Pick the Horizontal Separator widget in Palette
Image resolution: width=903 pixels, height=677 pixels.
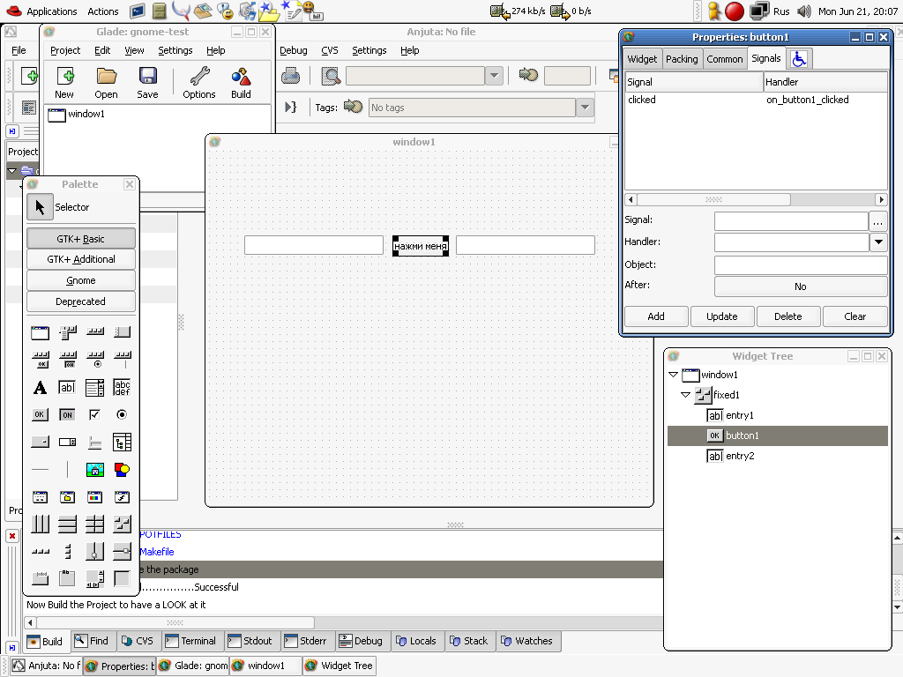40,469
